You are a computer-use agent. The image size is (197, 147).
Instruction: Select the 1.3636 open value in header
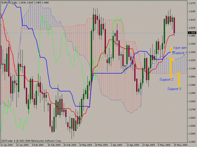point(22,3)
